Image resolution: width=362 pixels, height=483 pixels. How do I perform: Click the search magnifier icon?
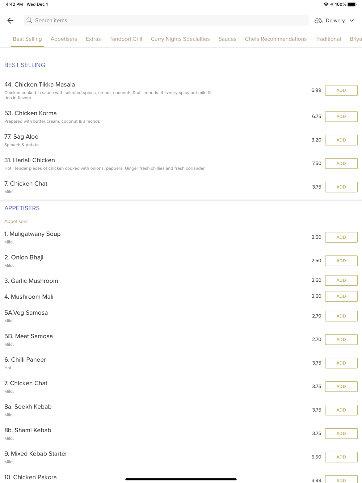click(x=29, y=21)
